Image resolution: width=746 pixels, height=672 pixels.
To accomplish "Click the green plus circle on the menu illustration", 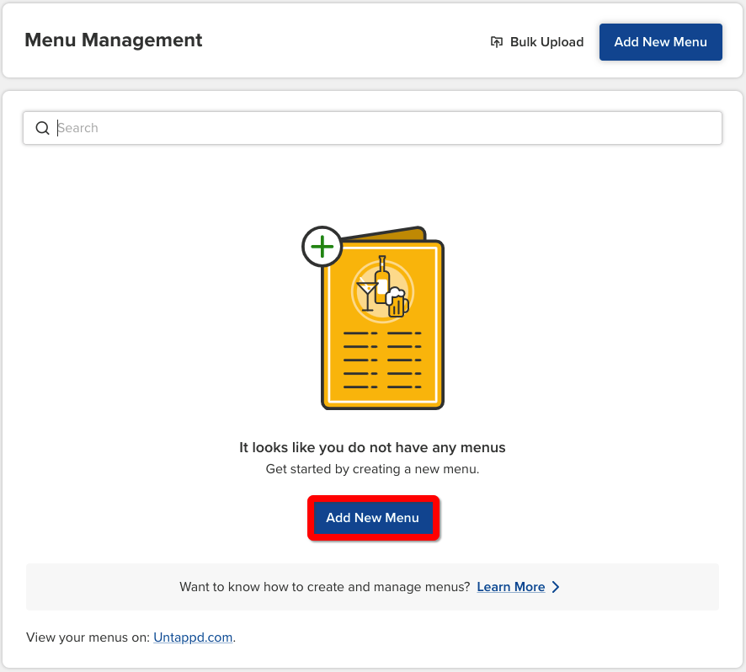I will tap(322, 247).
